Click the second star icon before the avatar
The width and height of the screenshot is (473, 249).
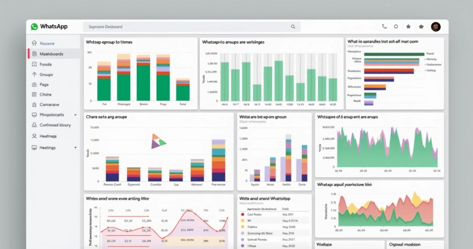[x=421, y=26]
